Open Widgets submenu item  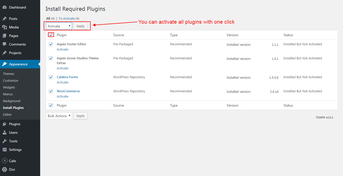coord(9,87)
